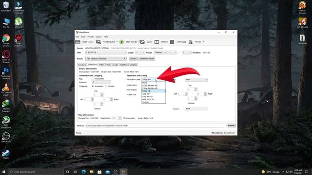The width and height of the screenshot is (312, 175).
Task: Open Microsoft Store from the taskbar
Action: 99,172
